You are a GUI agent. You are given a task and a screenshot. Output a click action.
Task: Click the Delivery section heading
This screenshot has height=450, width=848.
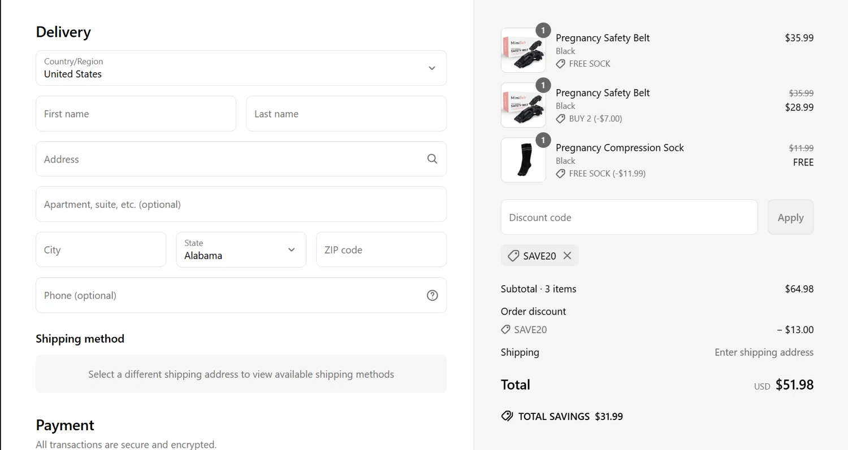pyautogui.click(x=63, y=32)
